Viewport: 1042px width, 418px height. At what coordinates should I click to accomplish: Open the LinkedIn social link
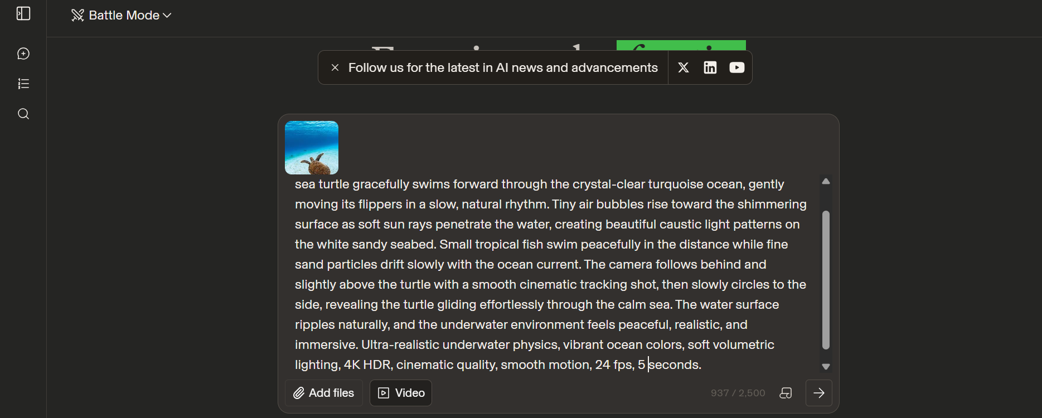click(710, 67)
